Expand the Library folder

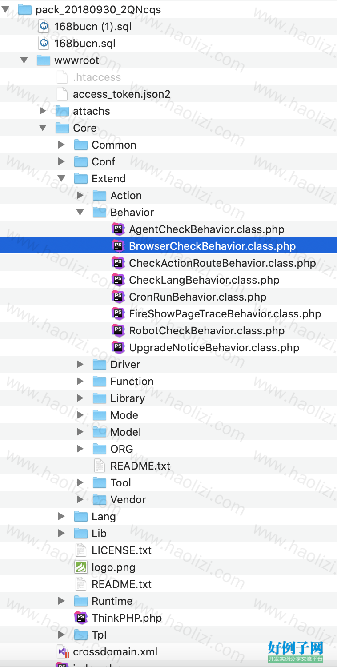click(x=80, y=398)
